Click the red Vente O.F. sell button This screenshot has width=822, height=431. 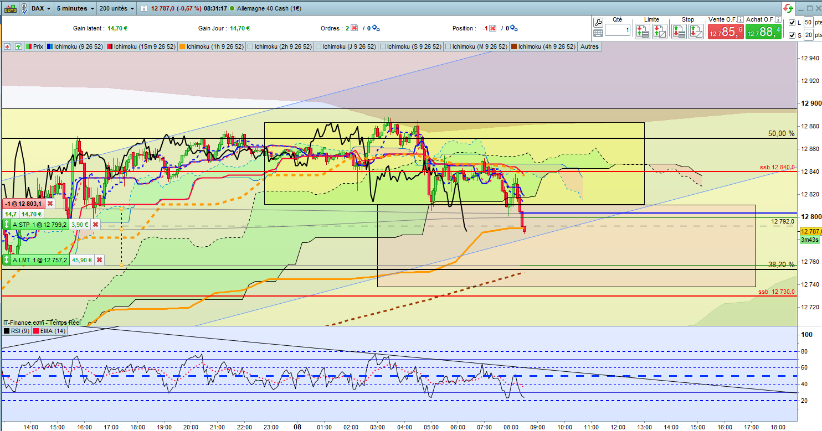click(726, 32)
